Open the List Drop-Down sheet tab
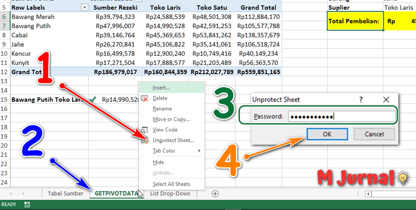416x210 pixels. coord(170,194)
